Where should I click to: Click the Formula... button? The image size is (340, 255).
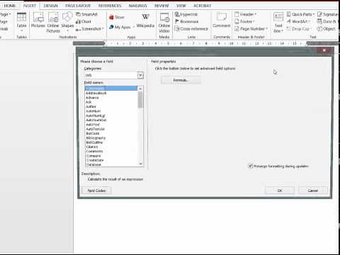point(181,80)
